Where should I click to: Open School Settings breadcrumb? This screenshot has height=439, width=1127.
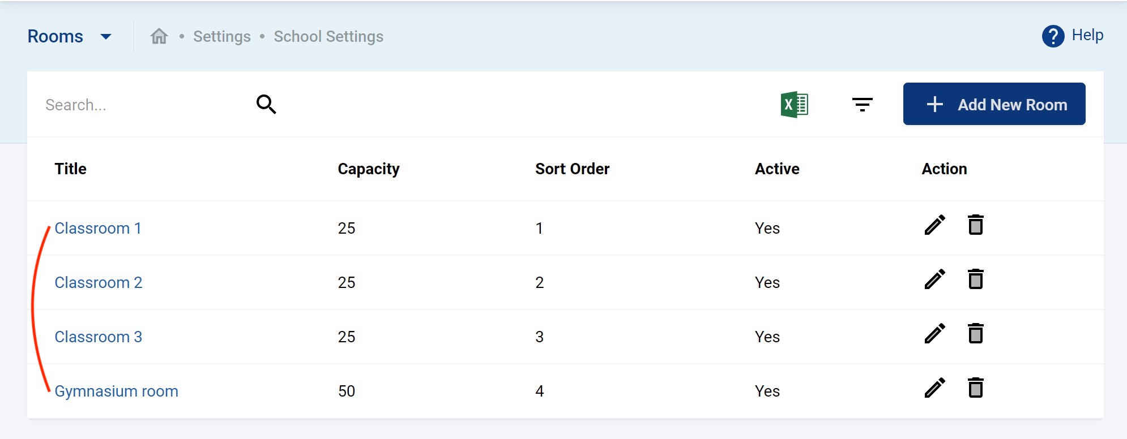click(328, 37)
